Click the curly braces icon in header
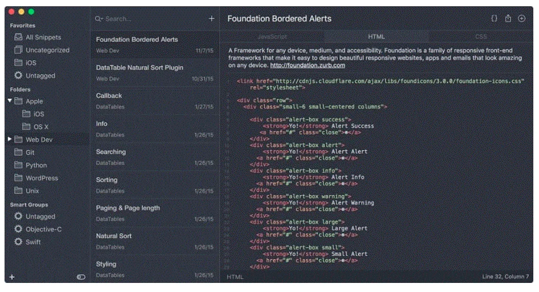This screenshot has width=539, height=292. coord(494,19)
